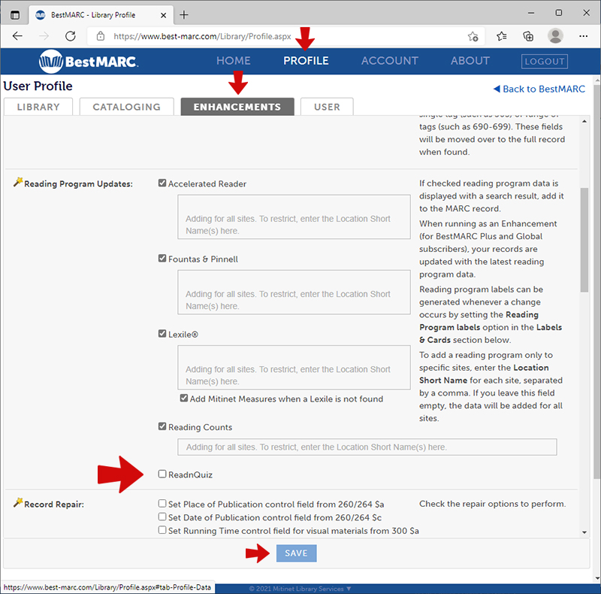This screenshot has height=594, width=601.
Task: Click the wand icon beside Reading Program Updates
Action: tap(17, 182)
